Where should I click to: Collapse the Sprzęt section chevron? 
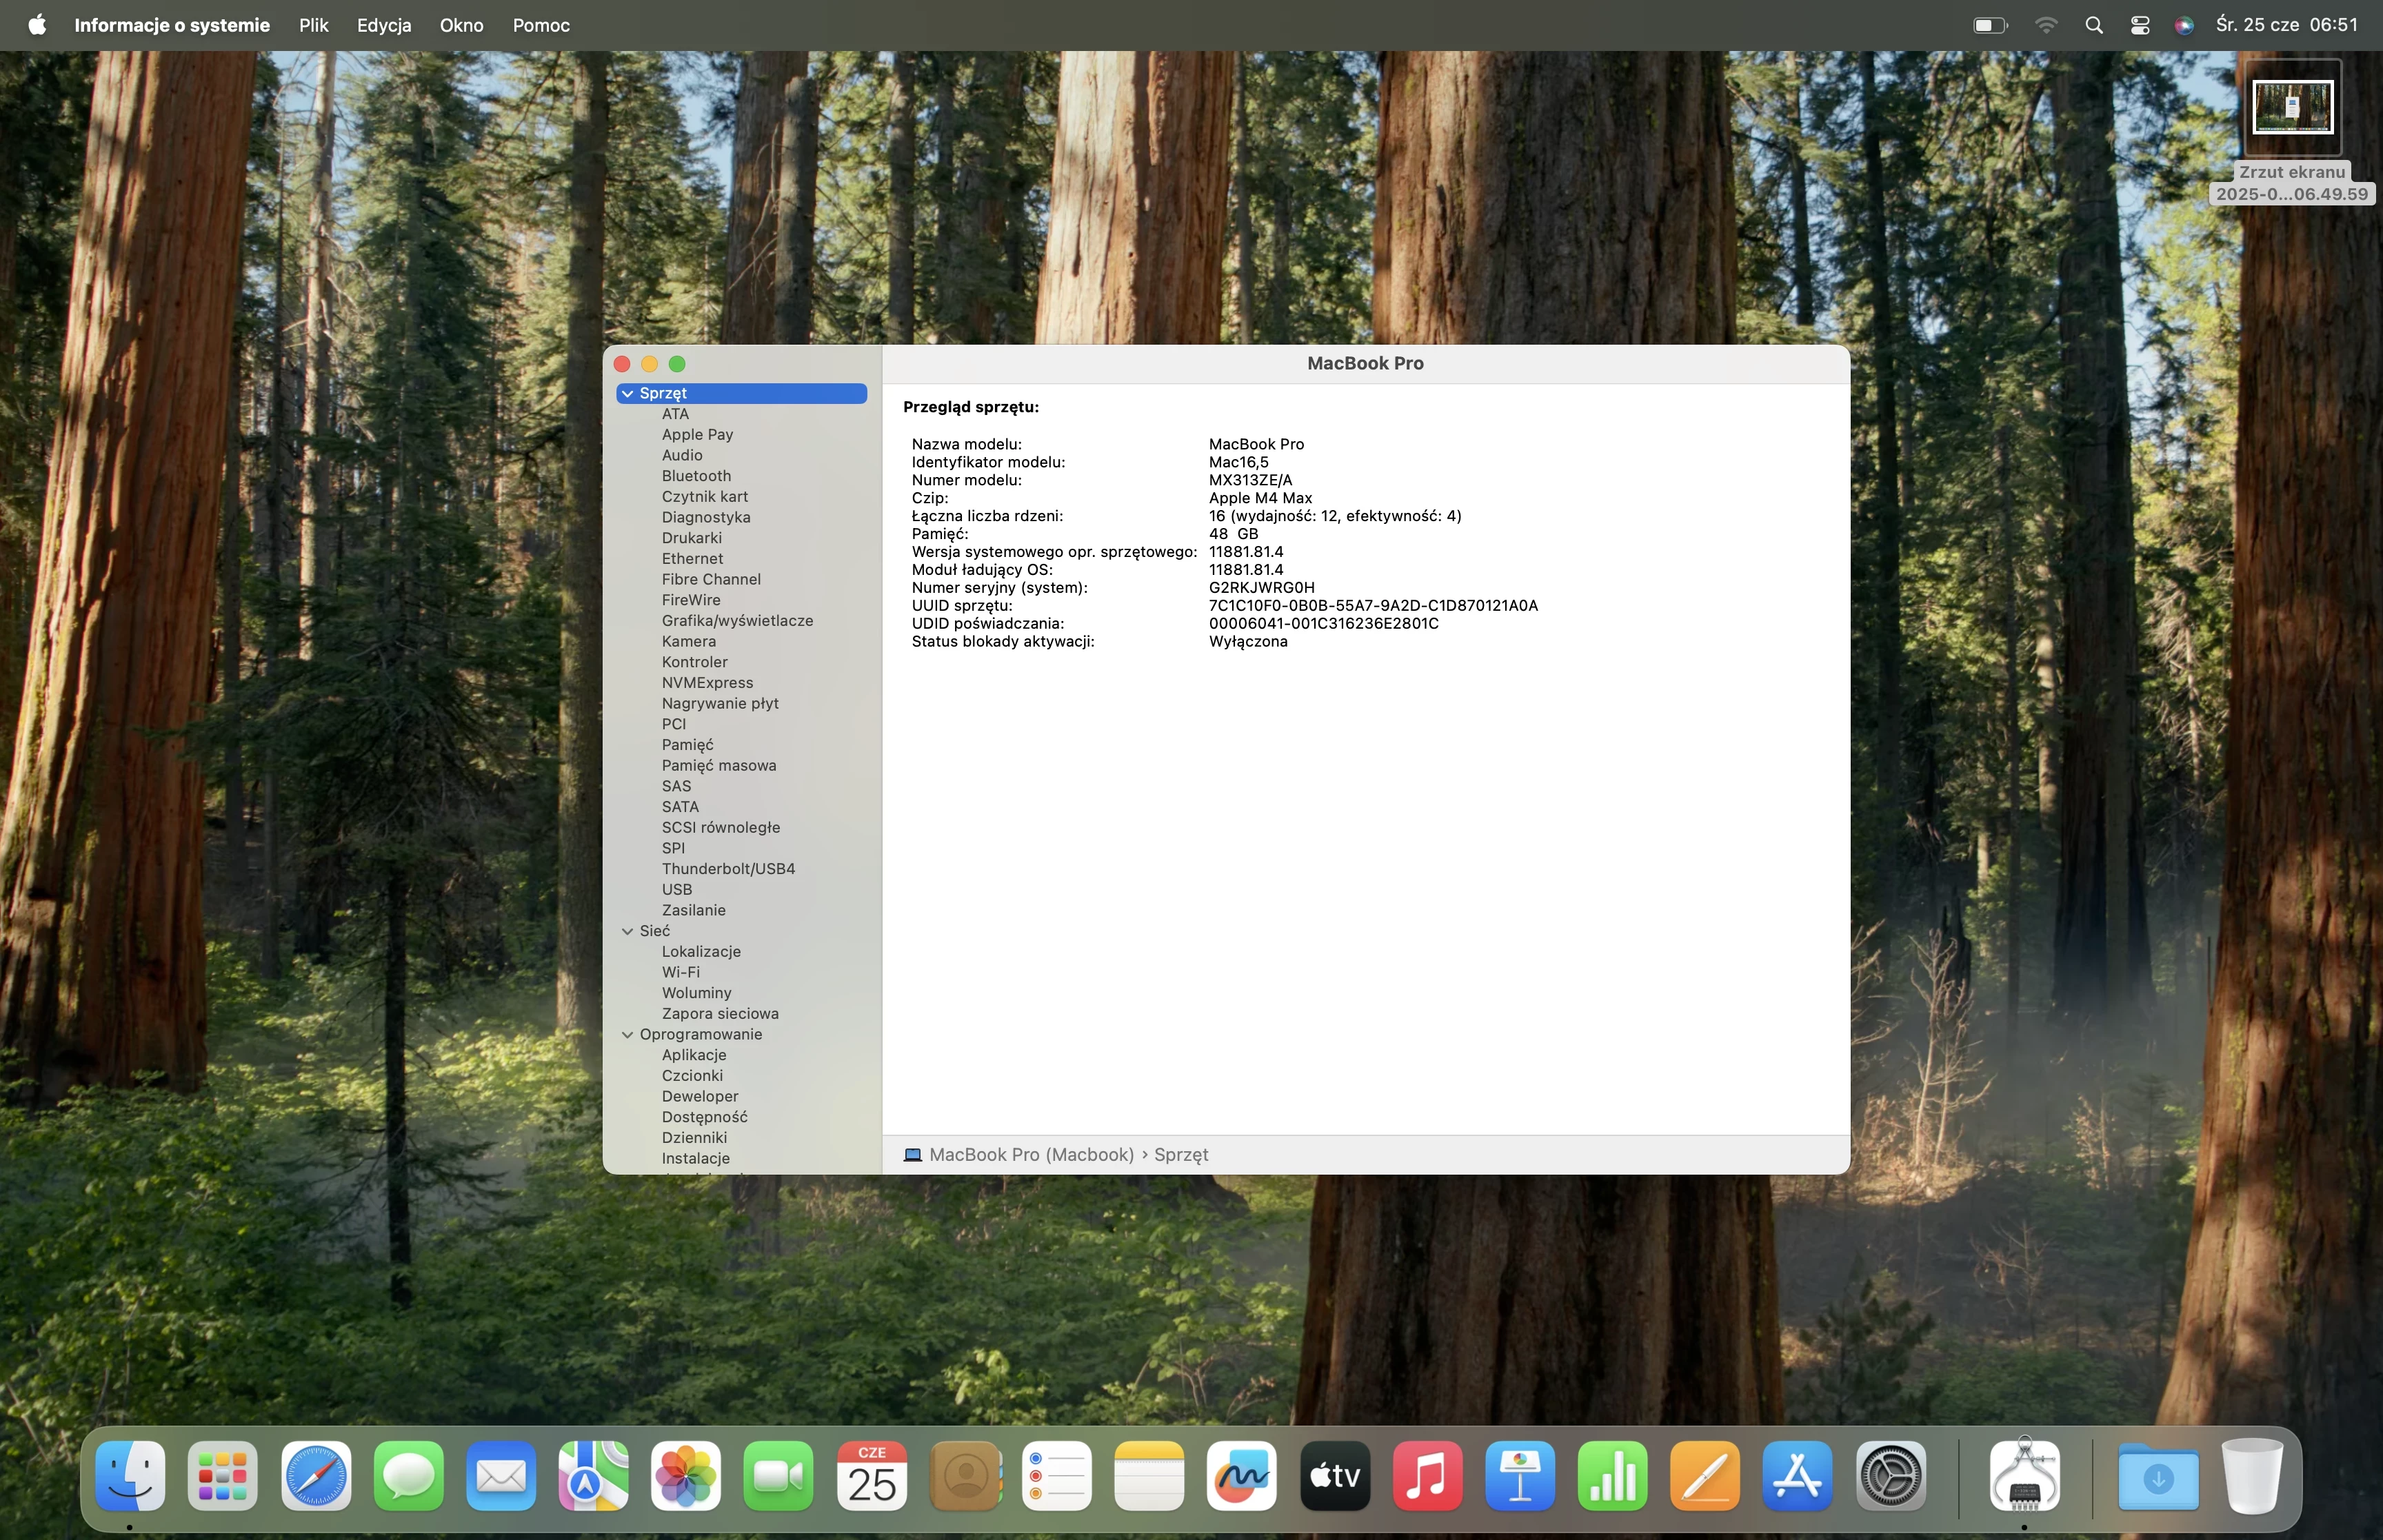pos(628,393)
